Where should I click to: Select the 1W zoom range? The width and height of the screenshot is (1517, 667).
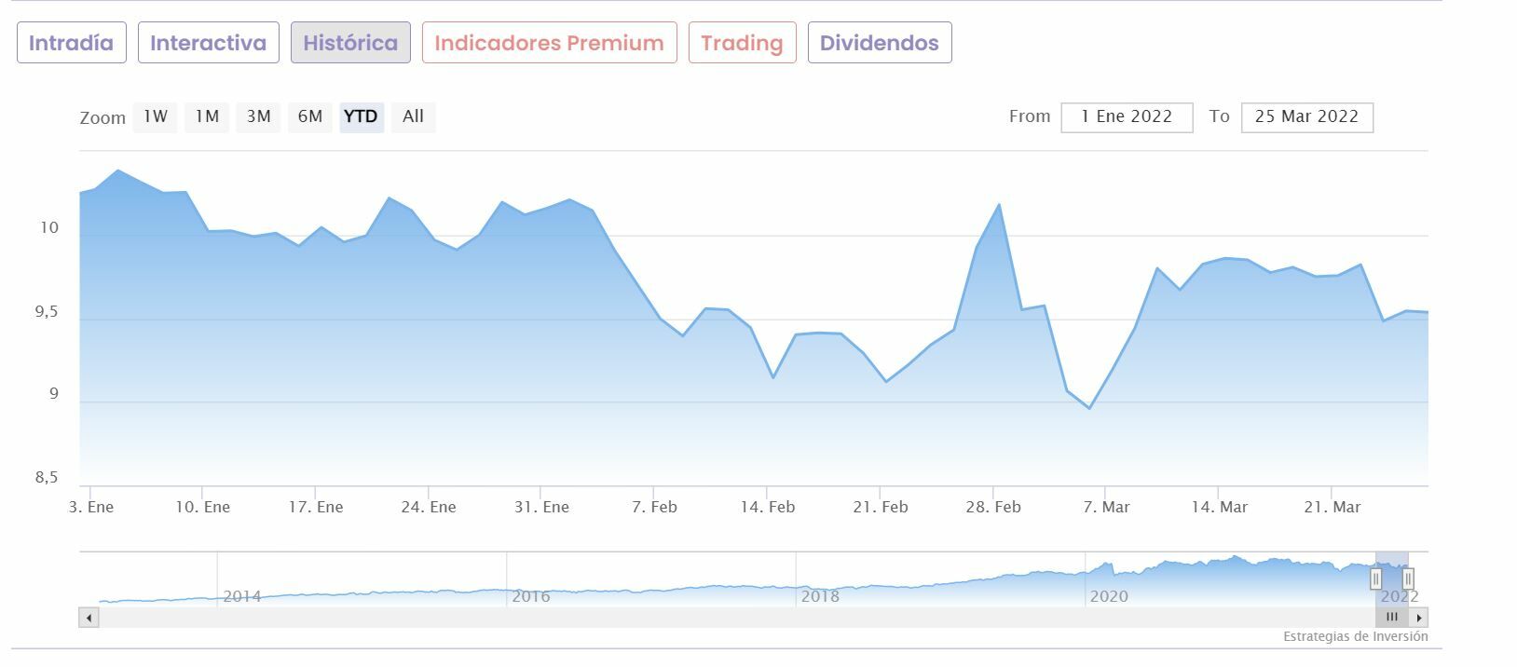[x=155, y=116]
